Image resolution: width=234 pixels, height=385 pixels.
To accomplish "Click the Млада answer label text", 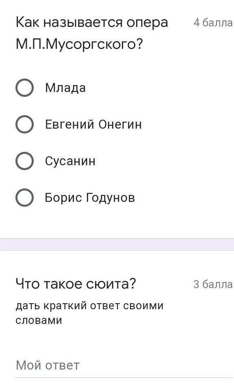I will (x=65, y=87).
